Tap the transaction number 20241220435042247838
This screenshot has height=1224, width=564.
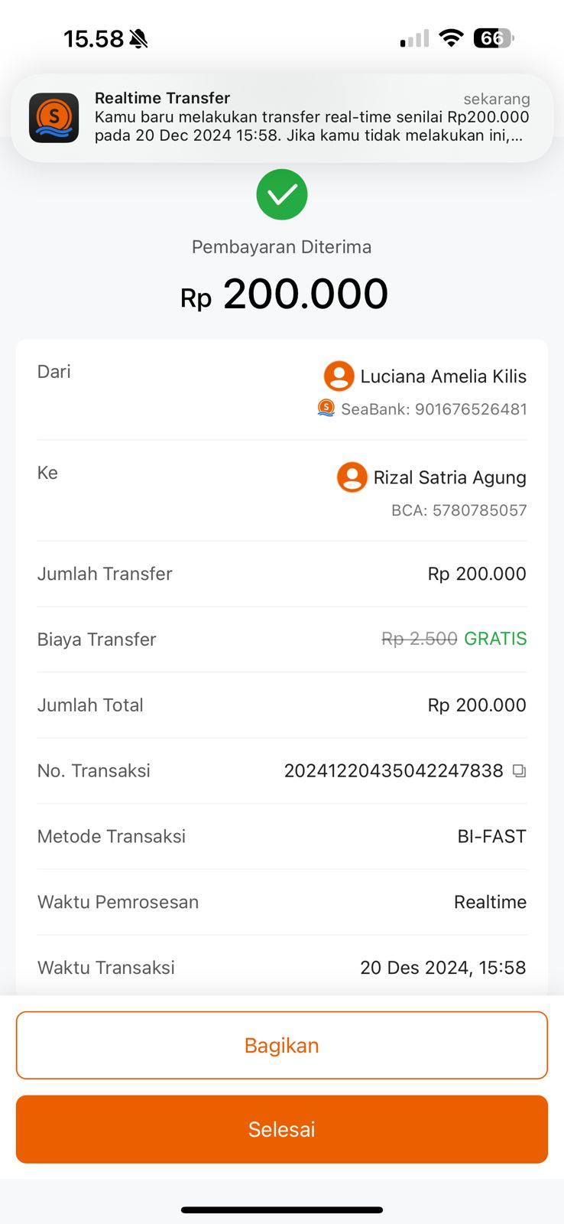pos(393,771)
